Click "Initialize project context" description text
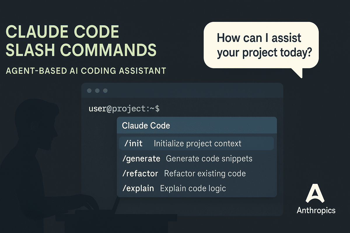 [197, 144]
